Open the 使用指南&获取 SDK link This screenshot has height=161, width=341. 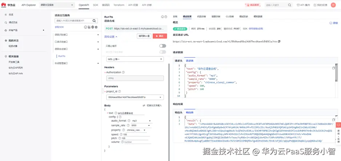click(x=256, y=29)
